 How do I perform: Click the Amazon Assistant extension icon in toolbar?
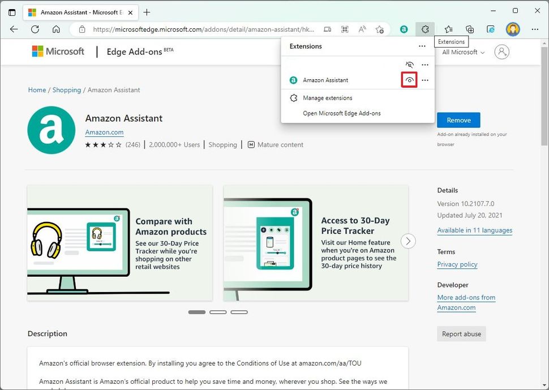pyautogui.click(x=404, y=29)
